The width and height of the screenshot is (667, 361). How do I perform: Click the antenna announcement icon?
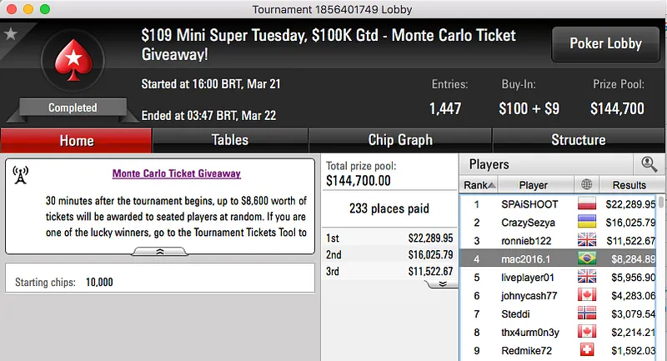point(21,175)
